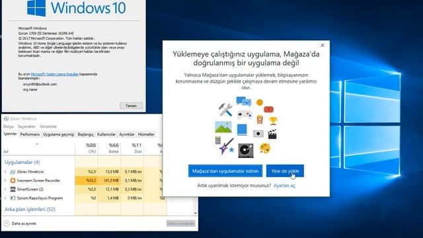Switch to the Performans tab

[30, 134]
